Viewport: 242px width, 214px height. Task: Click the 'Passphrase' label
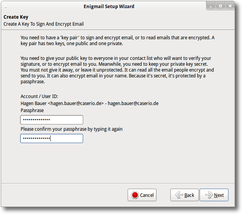(32, 111)
